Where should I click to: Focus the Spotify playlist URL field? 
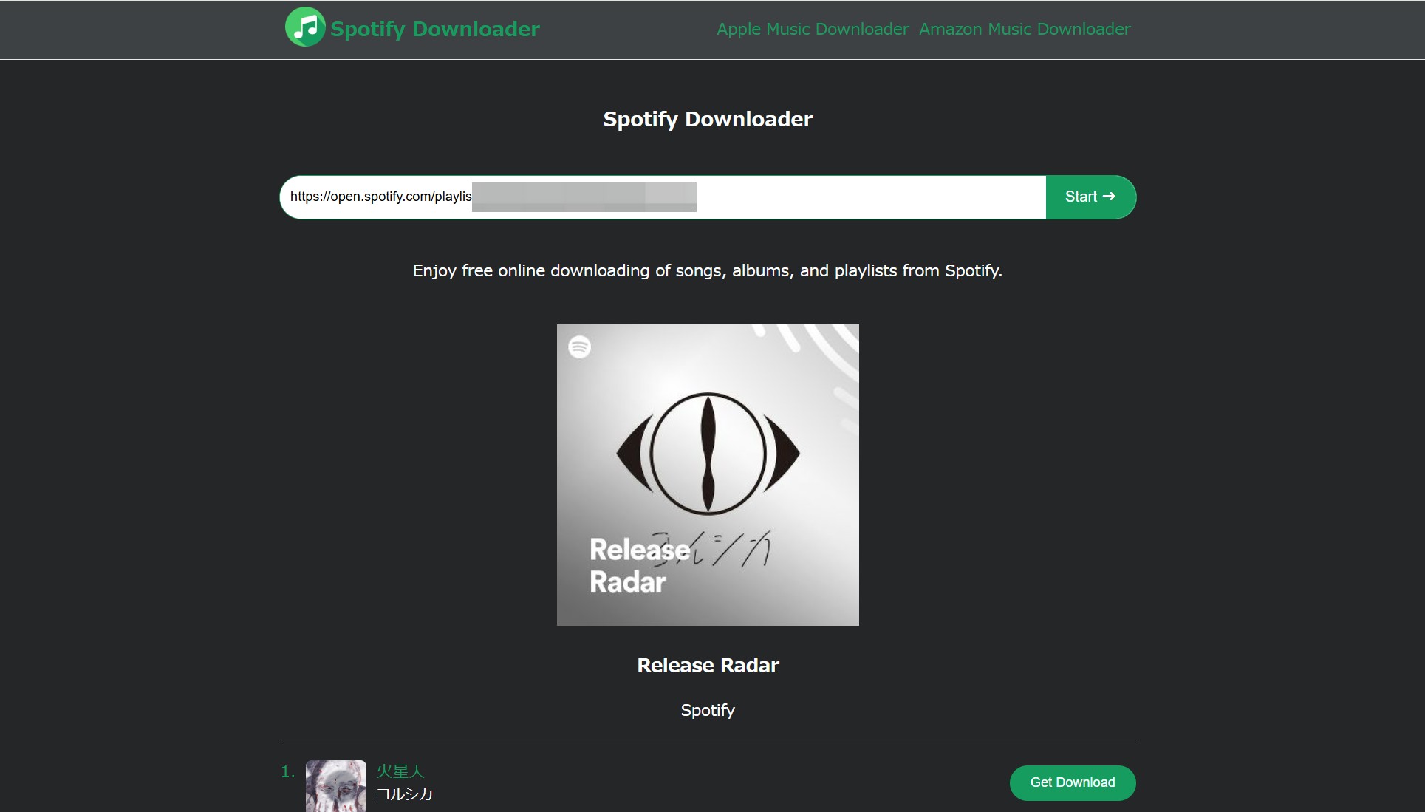tap(663, 197)
